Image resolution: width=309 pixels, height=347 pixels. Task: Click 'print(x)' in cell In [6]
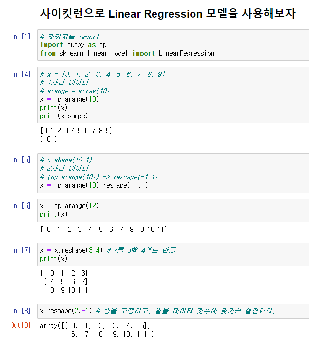(x=54, y=214)
